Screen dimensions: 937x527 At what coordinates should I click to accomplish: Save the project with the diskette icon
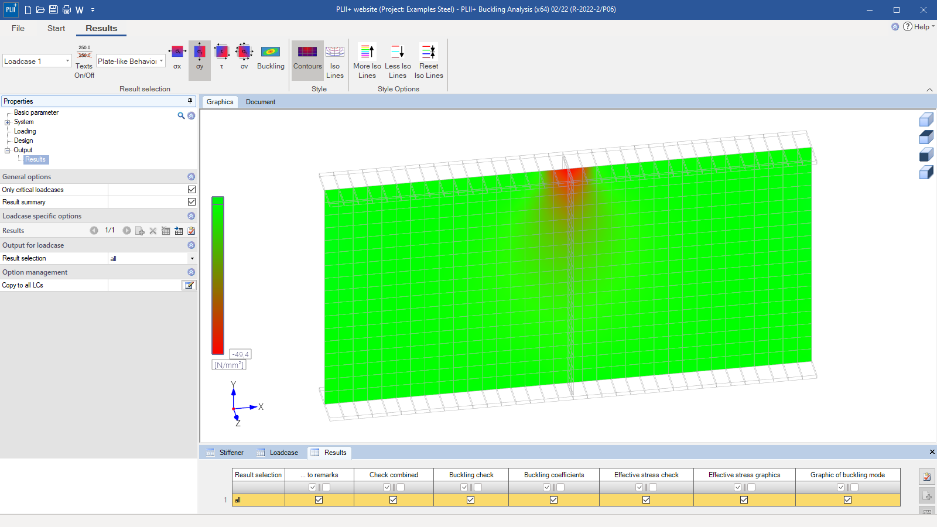[x=53, y=9]
